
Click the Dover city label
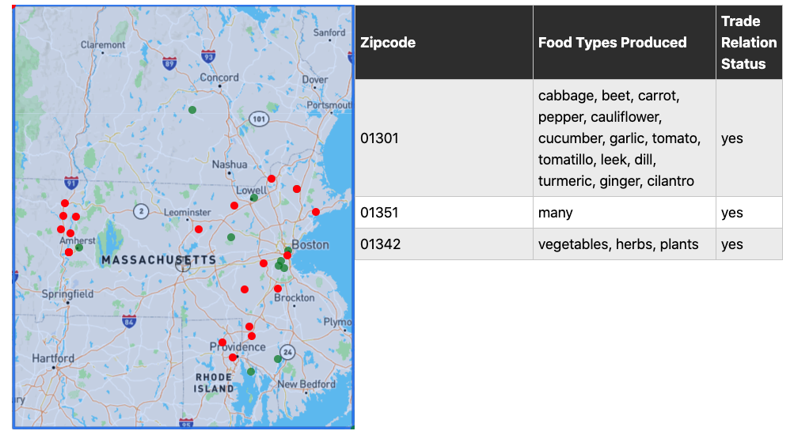(315, 79)
